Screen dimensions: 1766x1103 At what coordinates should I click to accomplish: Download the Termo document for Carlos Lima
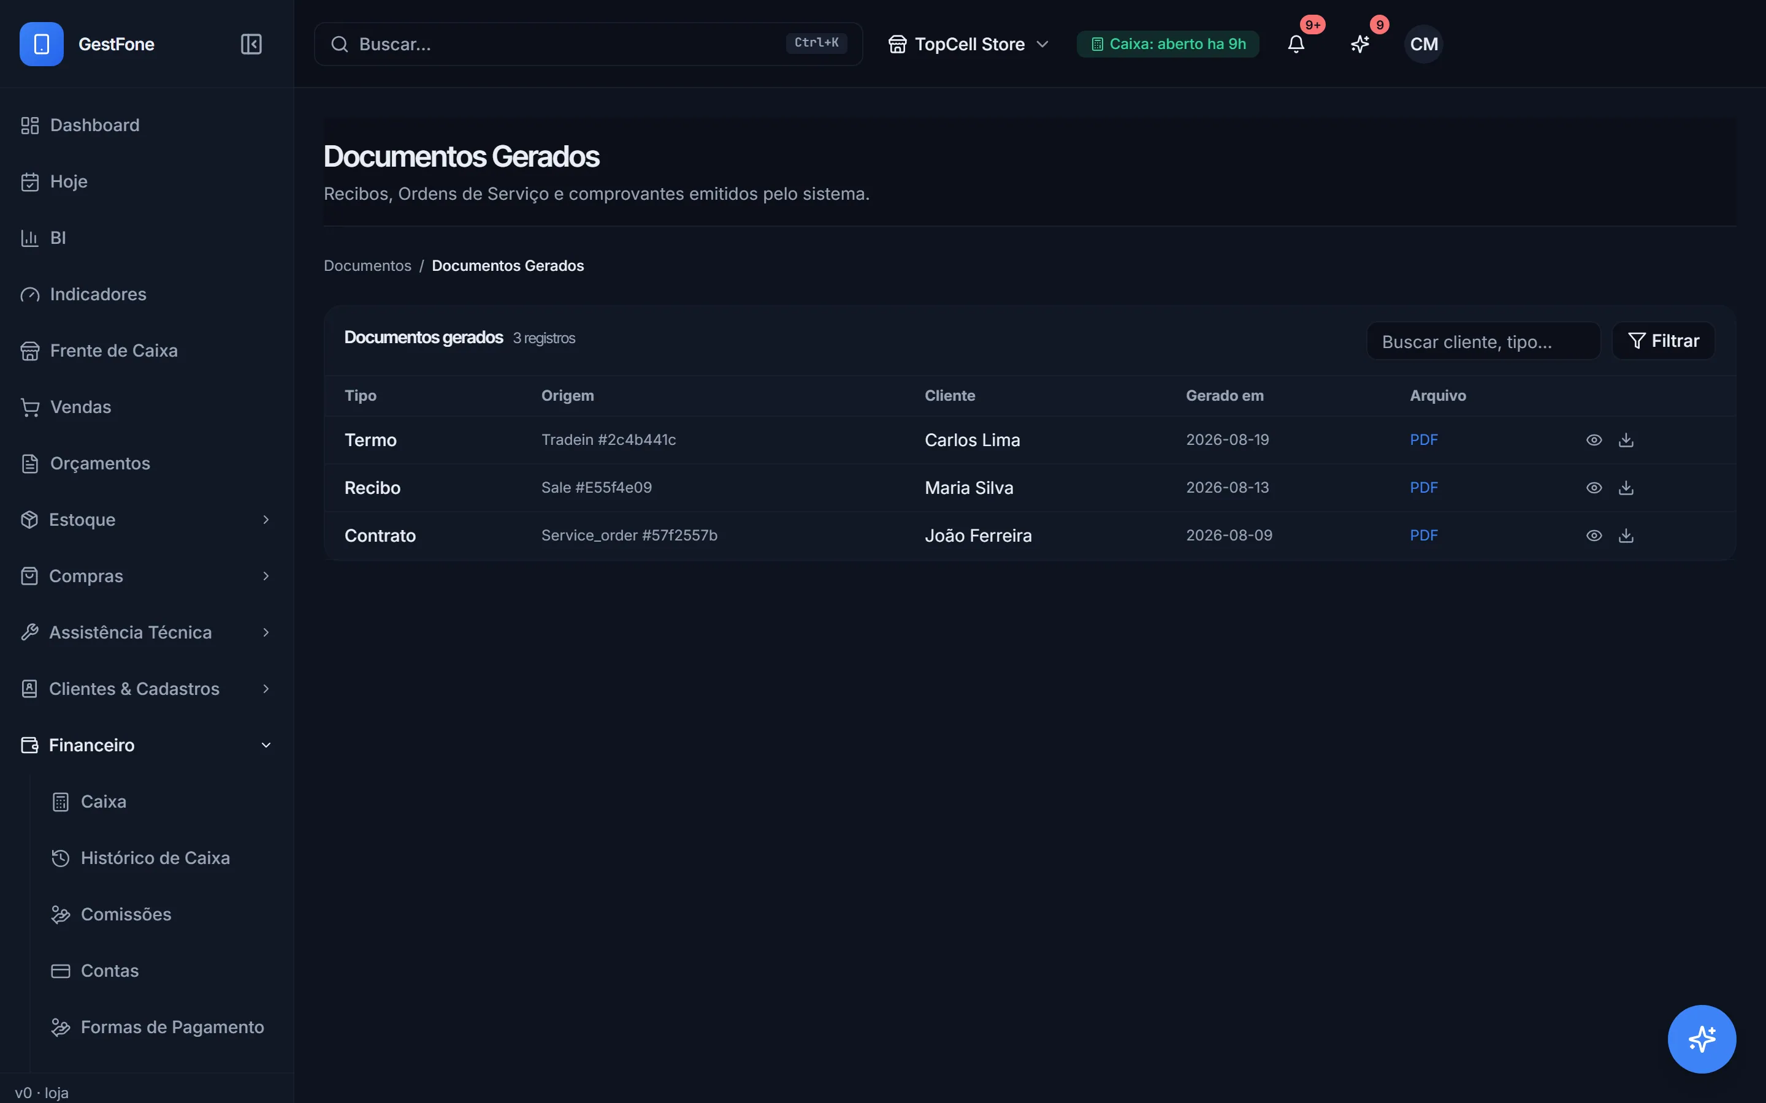click(1626, 440)
